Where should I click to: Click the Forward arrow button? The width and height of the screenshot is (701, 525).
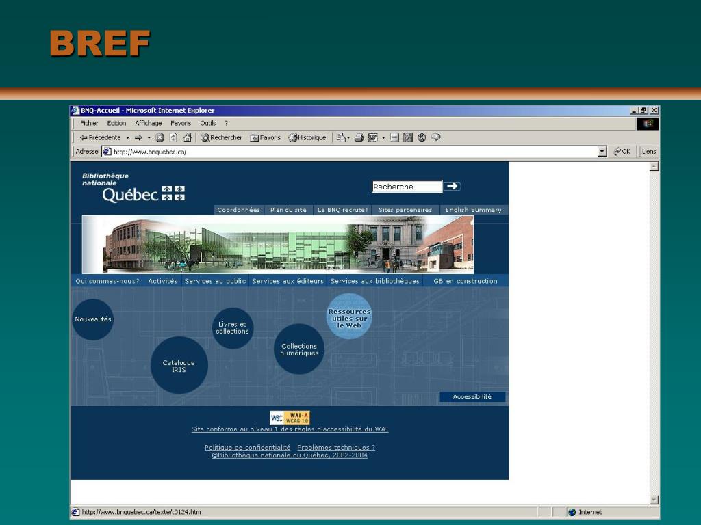(x=138, y=137)
